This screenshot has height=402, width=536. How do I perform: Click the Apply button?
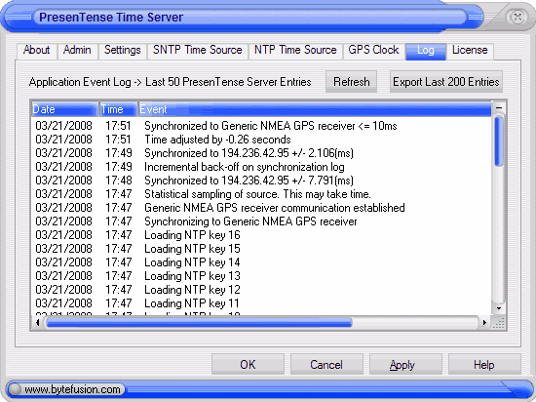click(405, 364)
